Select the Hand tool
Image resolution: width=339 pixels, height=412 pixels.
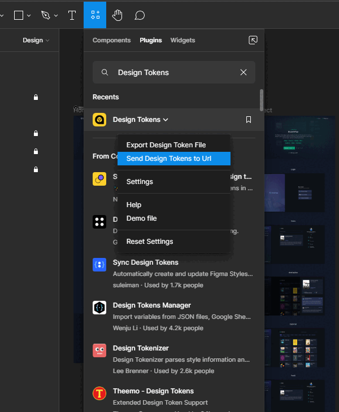coord(118,15)
